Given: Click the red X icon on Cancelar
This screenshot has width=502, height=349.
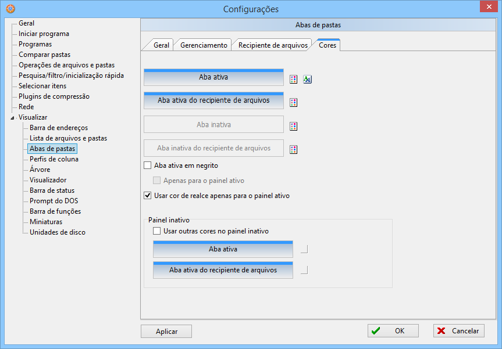Looking at the screenshot, I should (442, 331).
